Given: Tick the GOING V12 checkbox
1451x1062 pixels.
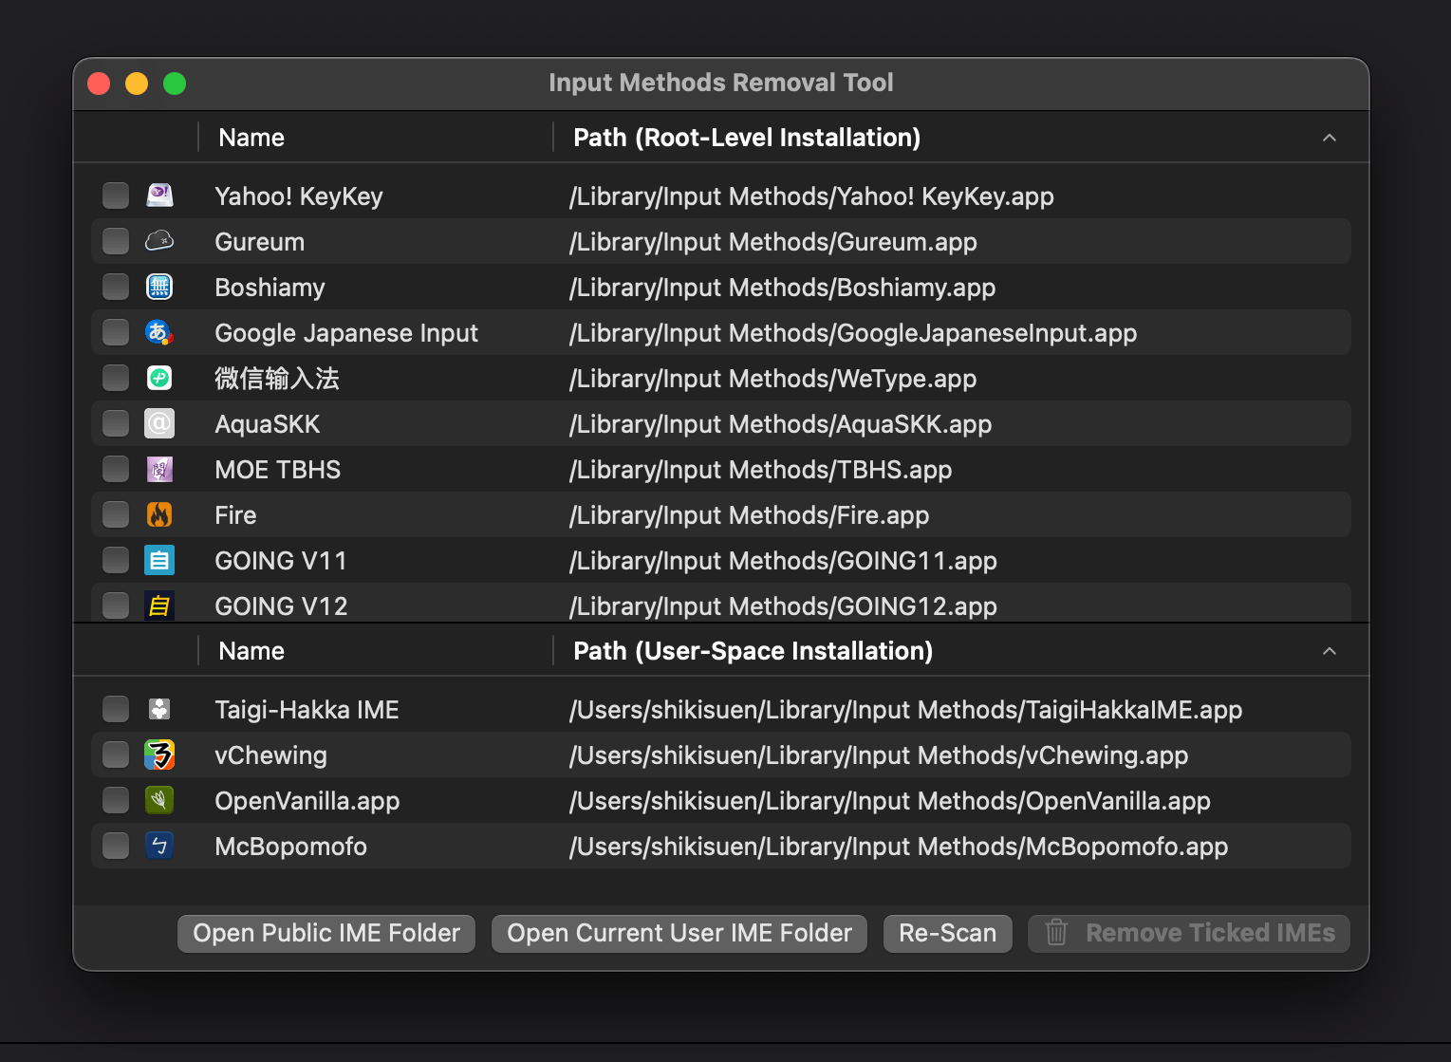Looking at the screenshot, I should [116, 606].
